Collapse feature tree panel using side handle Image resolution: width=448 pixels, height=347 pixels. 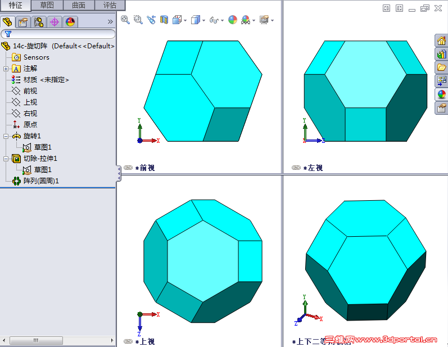coord(119,173)
